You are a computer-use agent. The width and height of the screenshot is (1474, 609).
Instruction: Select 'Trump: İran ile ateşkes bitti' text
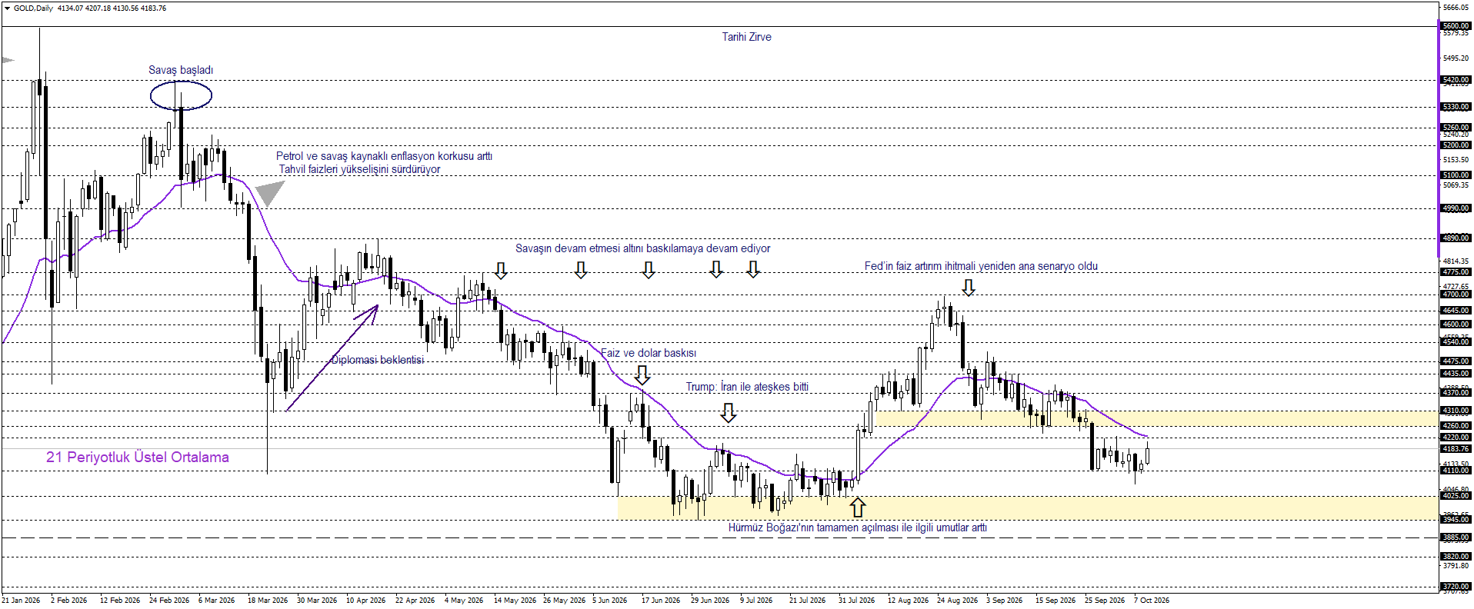click(x=747, y=387)
